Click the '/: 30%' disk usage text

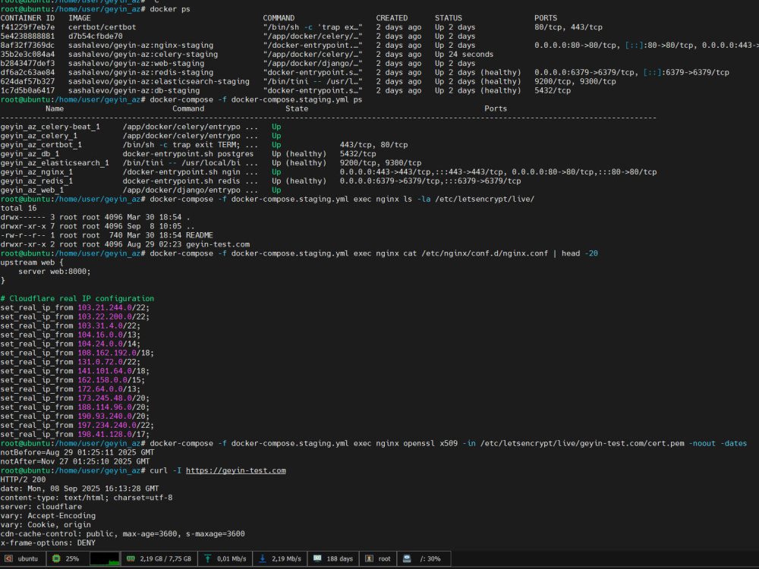pos(430,559)
